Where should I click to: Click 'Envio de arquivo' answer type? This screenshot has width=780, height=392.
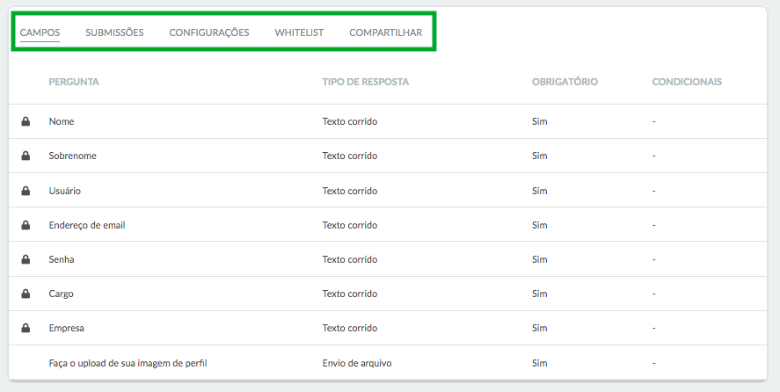coord(357,363)
